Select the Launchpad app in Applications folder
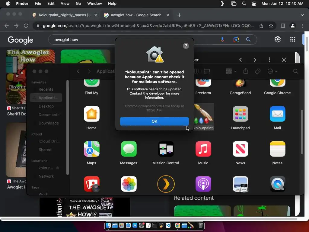Viewport: 309px width, 232px height. [x=240, y=114]
